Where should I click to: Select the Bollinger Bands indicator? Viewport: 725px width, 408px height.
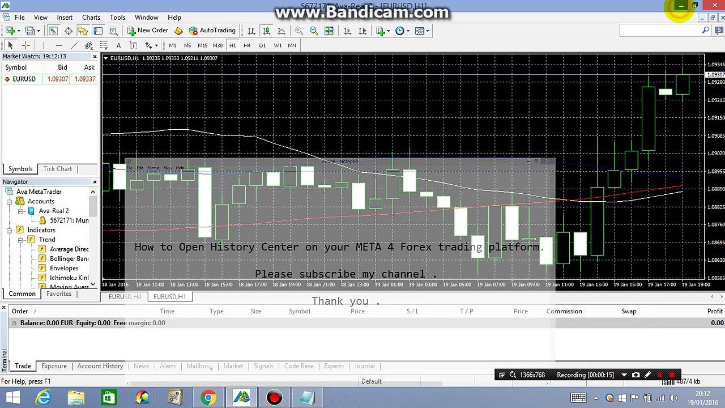pos(69,259)
